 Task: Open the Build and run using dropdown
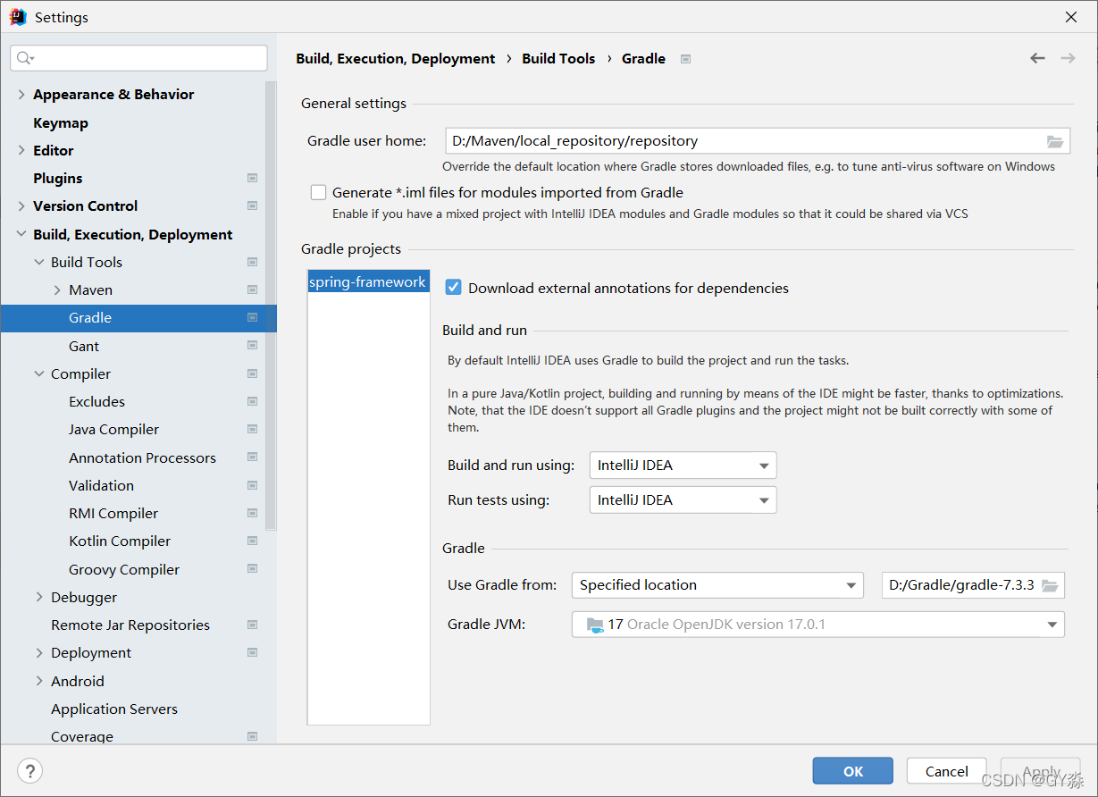[683, 466]
